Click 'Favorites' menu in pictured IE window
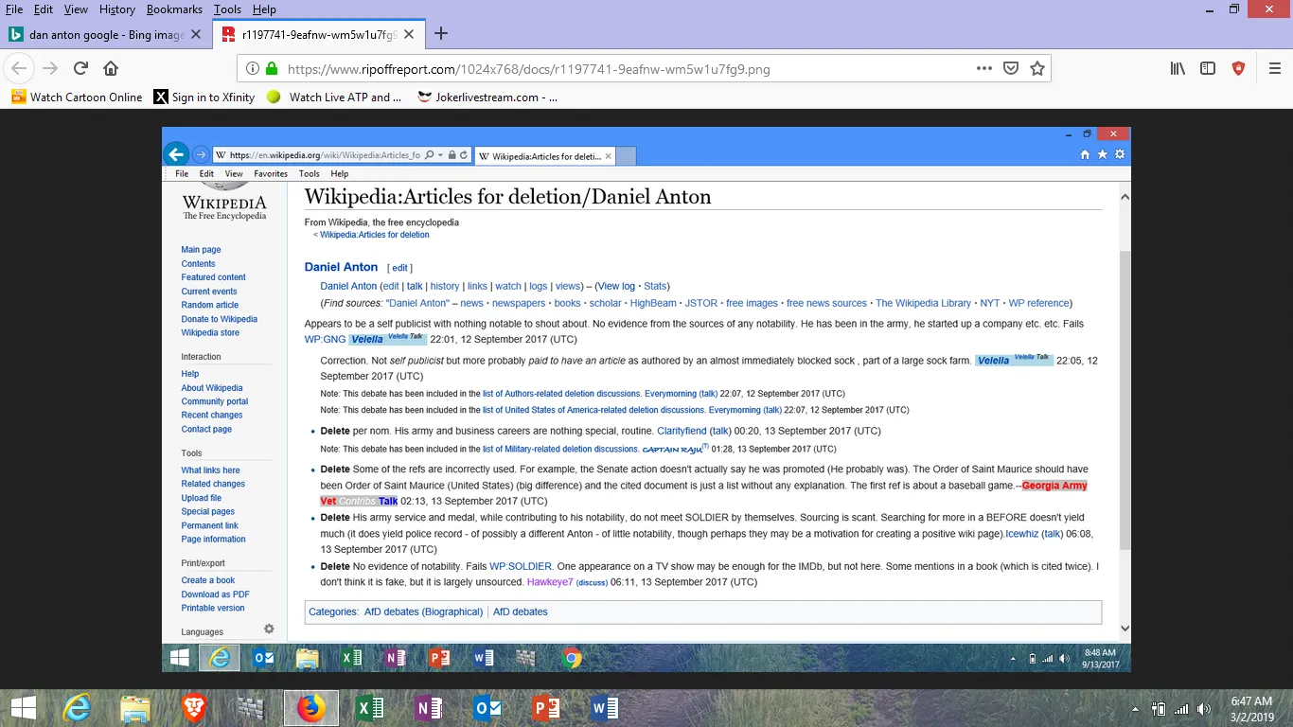 [271, 174]
